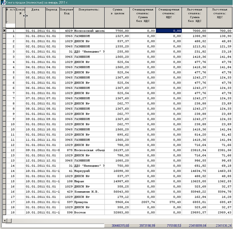
Task: Click the Сумма в целом column header
Action: pos(117,18)
